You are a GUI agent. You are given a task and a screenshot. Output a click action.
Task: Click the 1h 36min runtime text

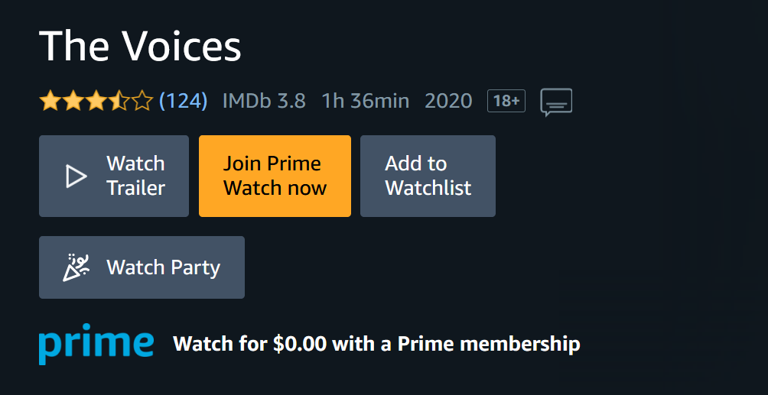(365, 101)
